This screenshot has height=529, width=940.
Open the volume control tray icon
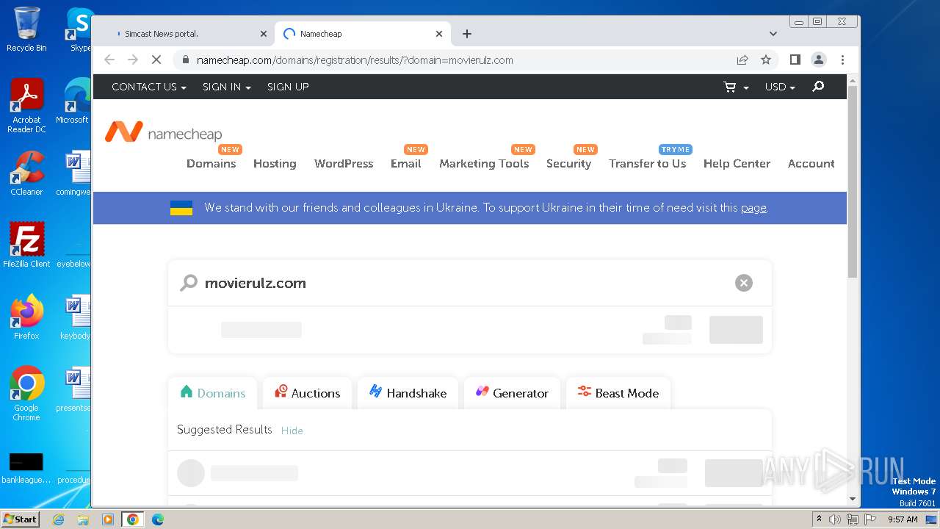click(835, 519)
